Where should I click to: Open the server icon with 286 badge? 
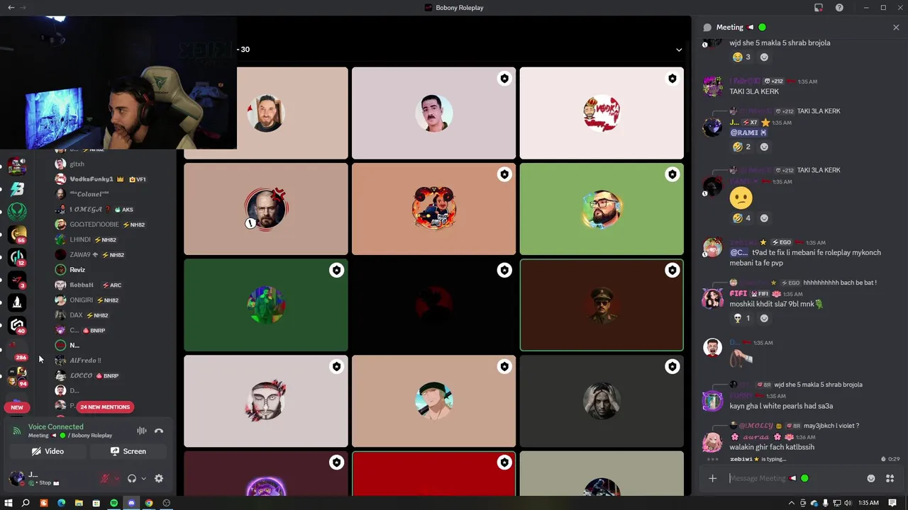(17, 349)
